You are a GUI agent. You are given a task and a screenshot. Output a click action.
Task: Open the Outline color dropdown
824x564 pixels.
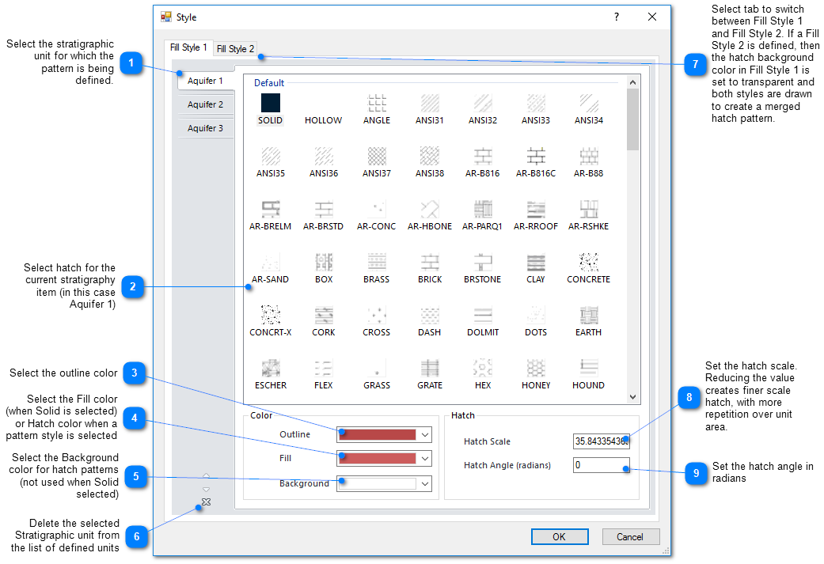click(x=425, y=434)
